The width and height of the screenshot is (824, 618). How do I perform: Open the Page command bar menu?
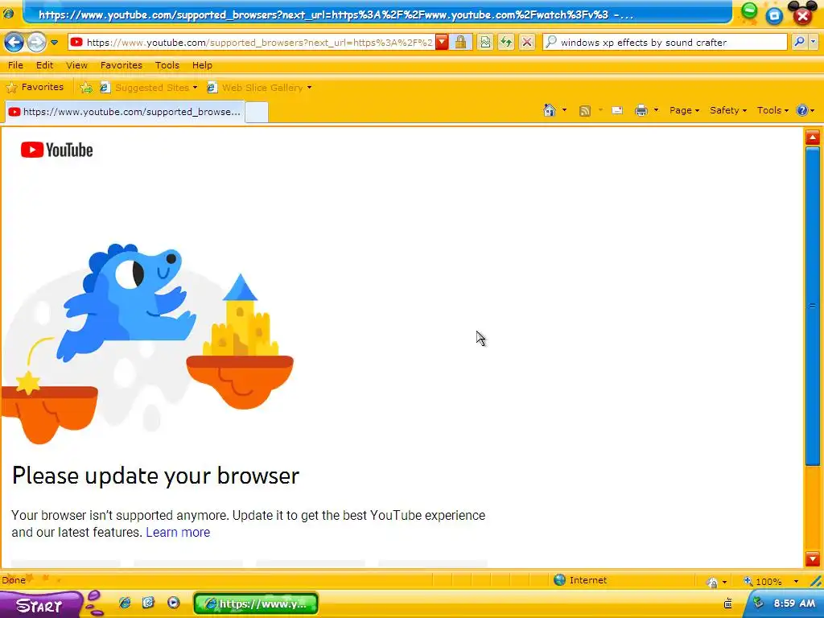click(684, 110)
